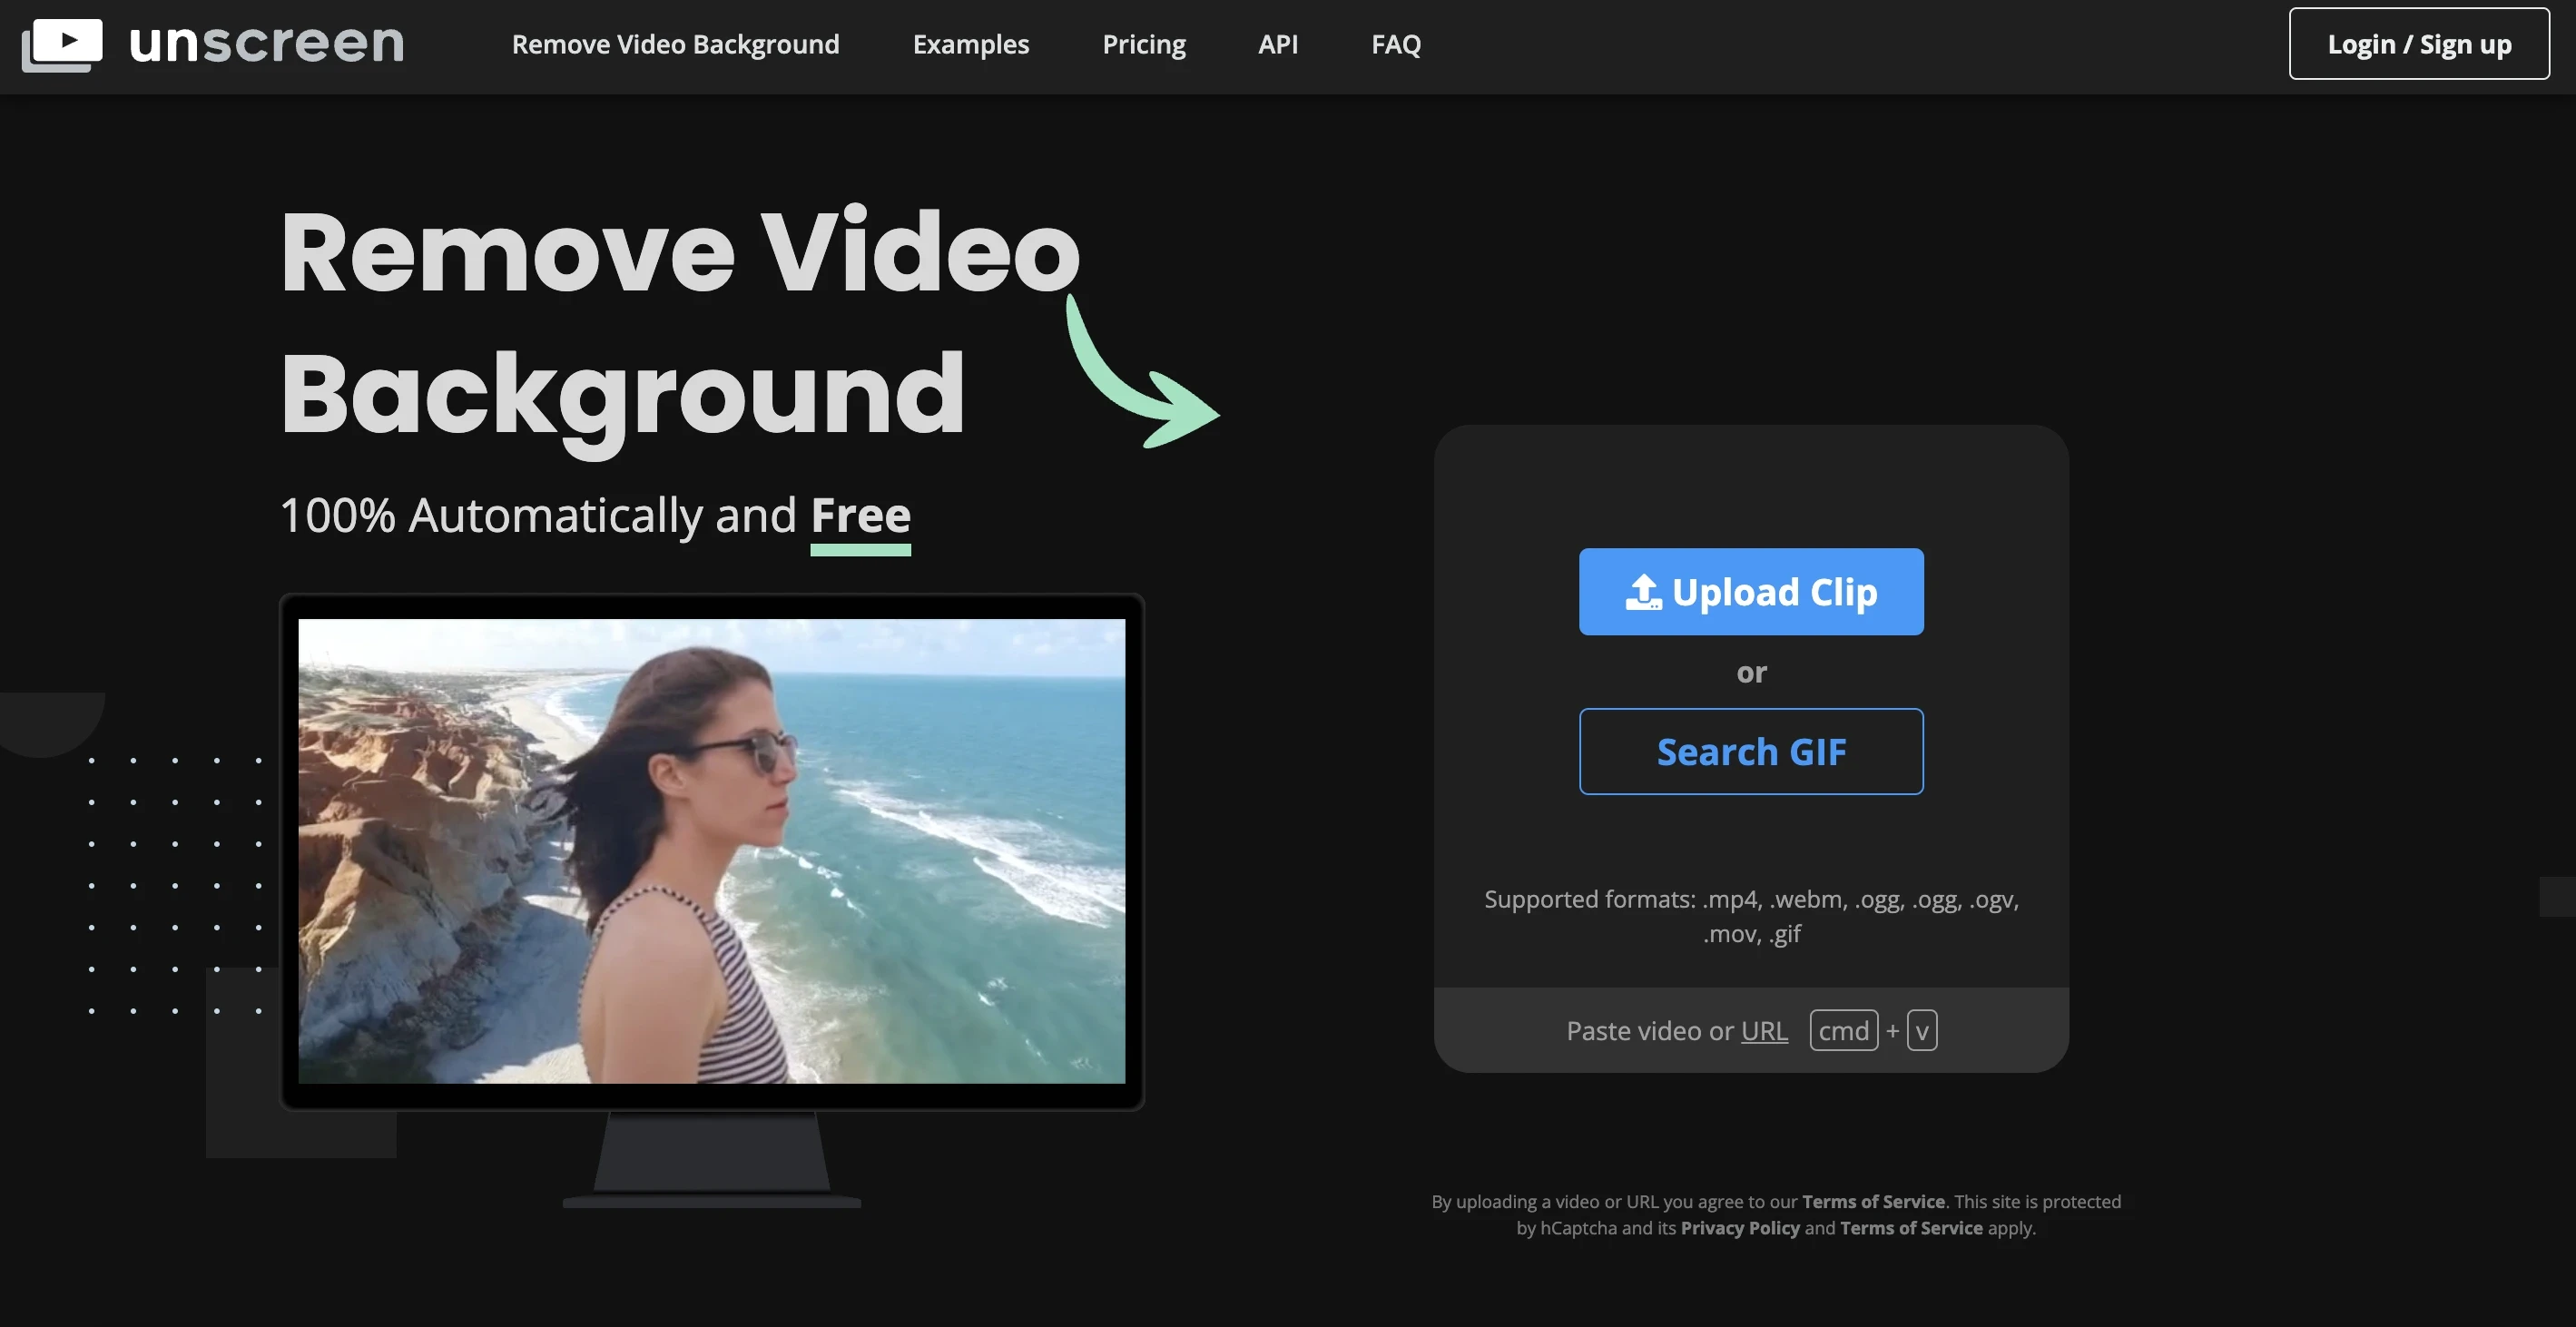Click 'Paste video or' text

[x=1649, y=1030]
